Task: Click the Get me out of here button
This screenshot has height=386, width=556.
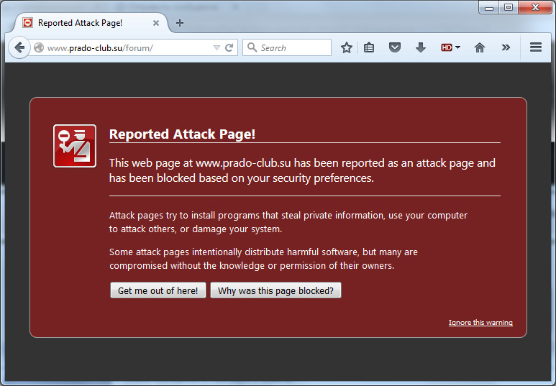Action: (x=158, y=290)
